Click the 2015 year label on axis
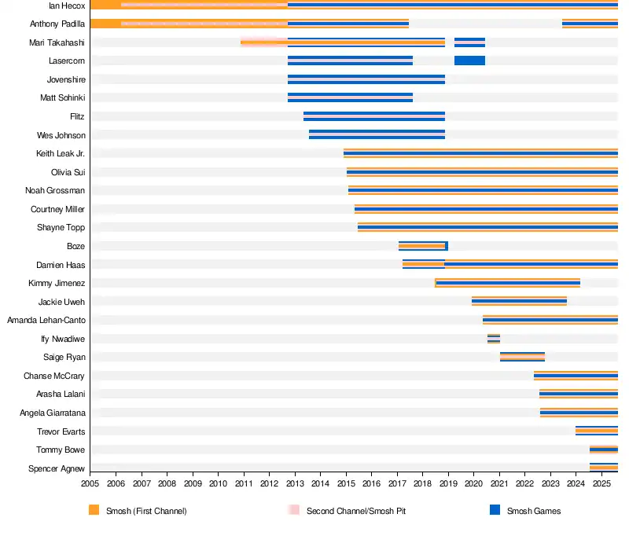The image size is (629, 558). [x=346, y=485]
